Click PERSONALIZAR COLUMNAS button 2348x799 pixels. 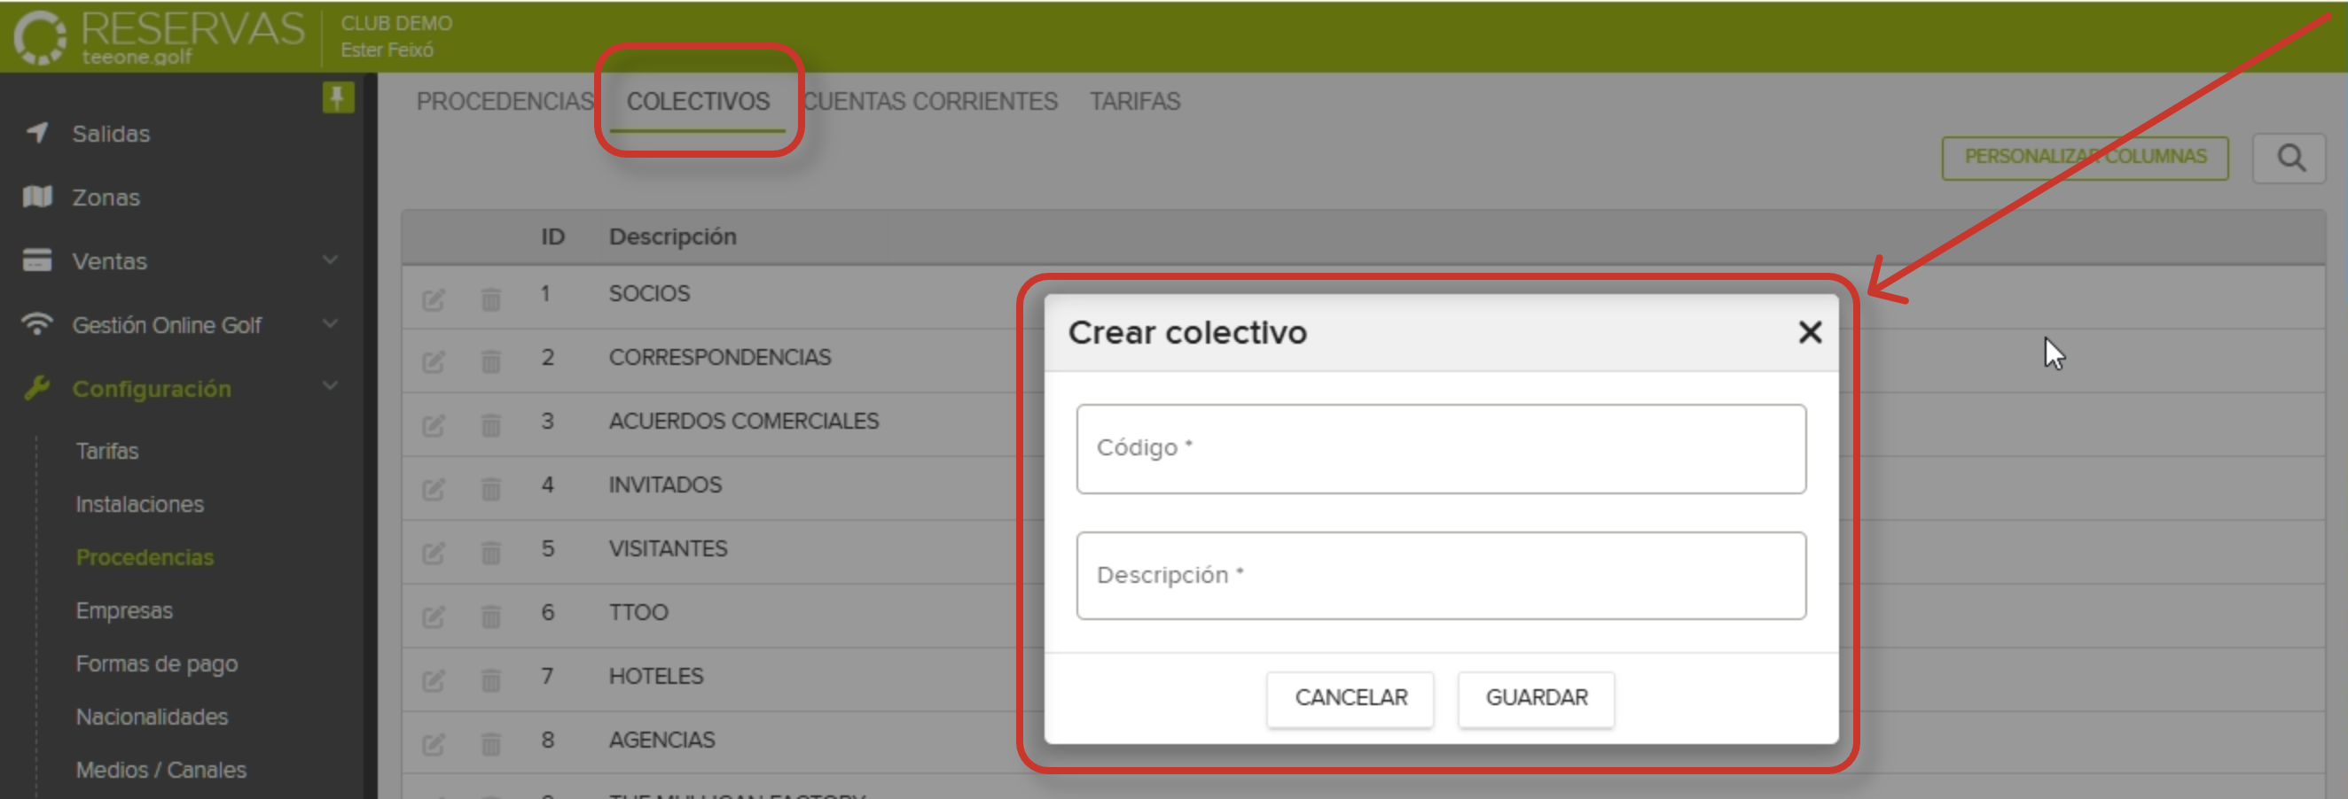2086,158
